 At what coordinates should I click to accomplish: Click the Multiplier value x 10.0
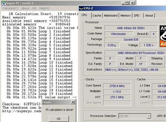[x=117, y=92]
